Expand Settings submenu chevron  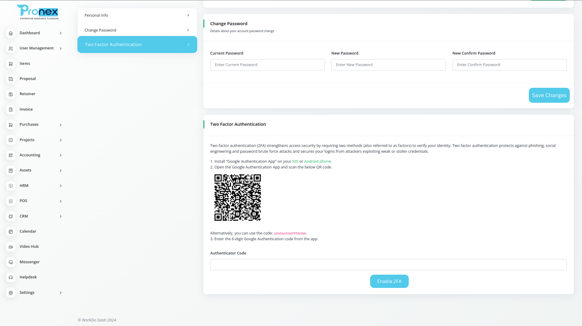pos(61,293)
